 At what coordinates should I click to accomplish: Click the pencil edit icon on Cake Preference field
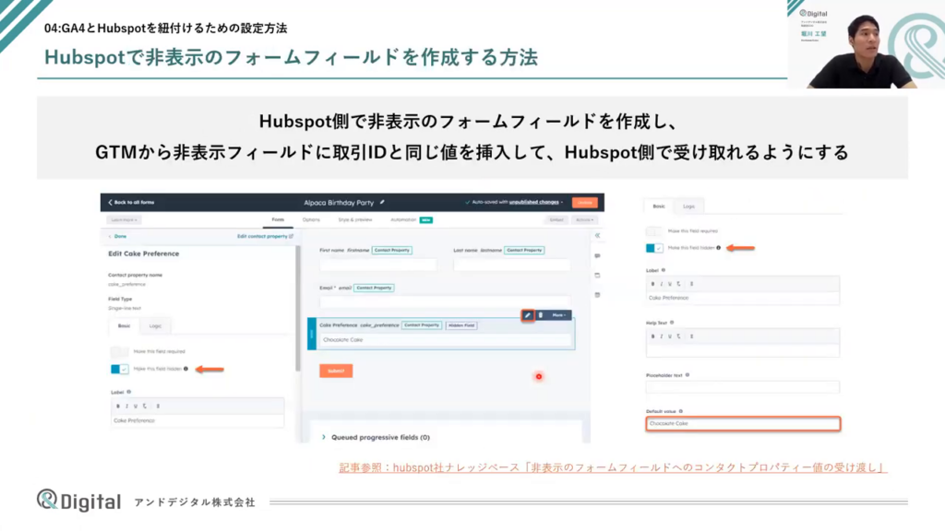click(528, 315)
